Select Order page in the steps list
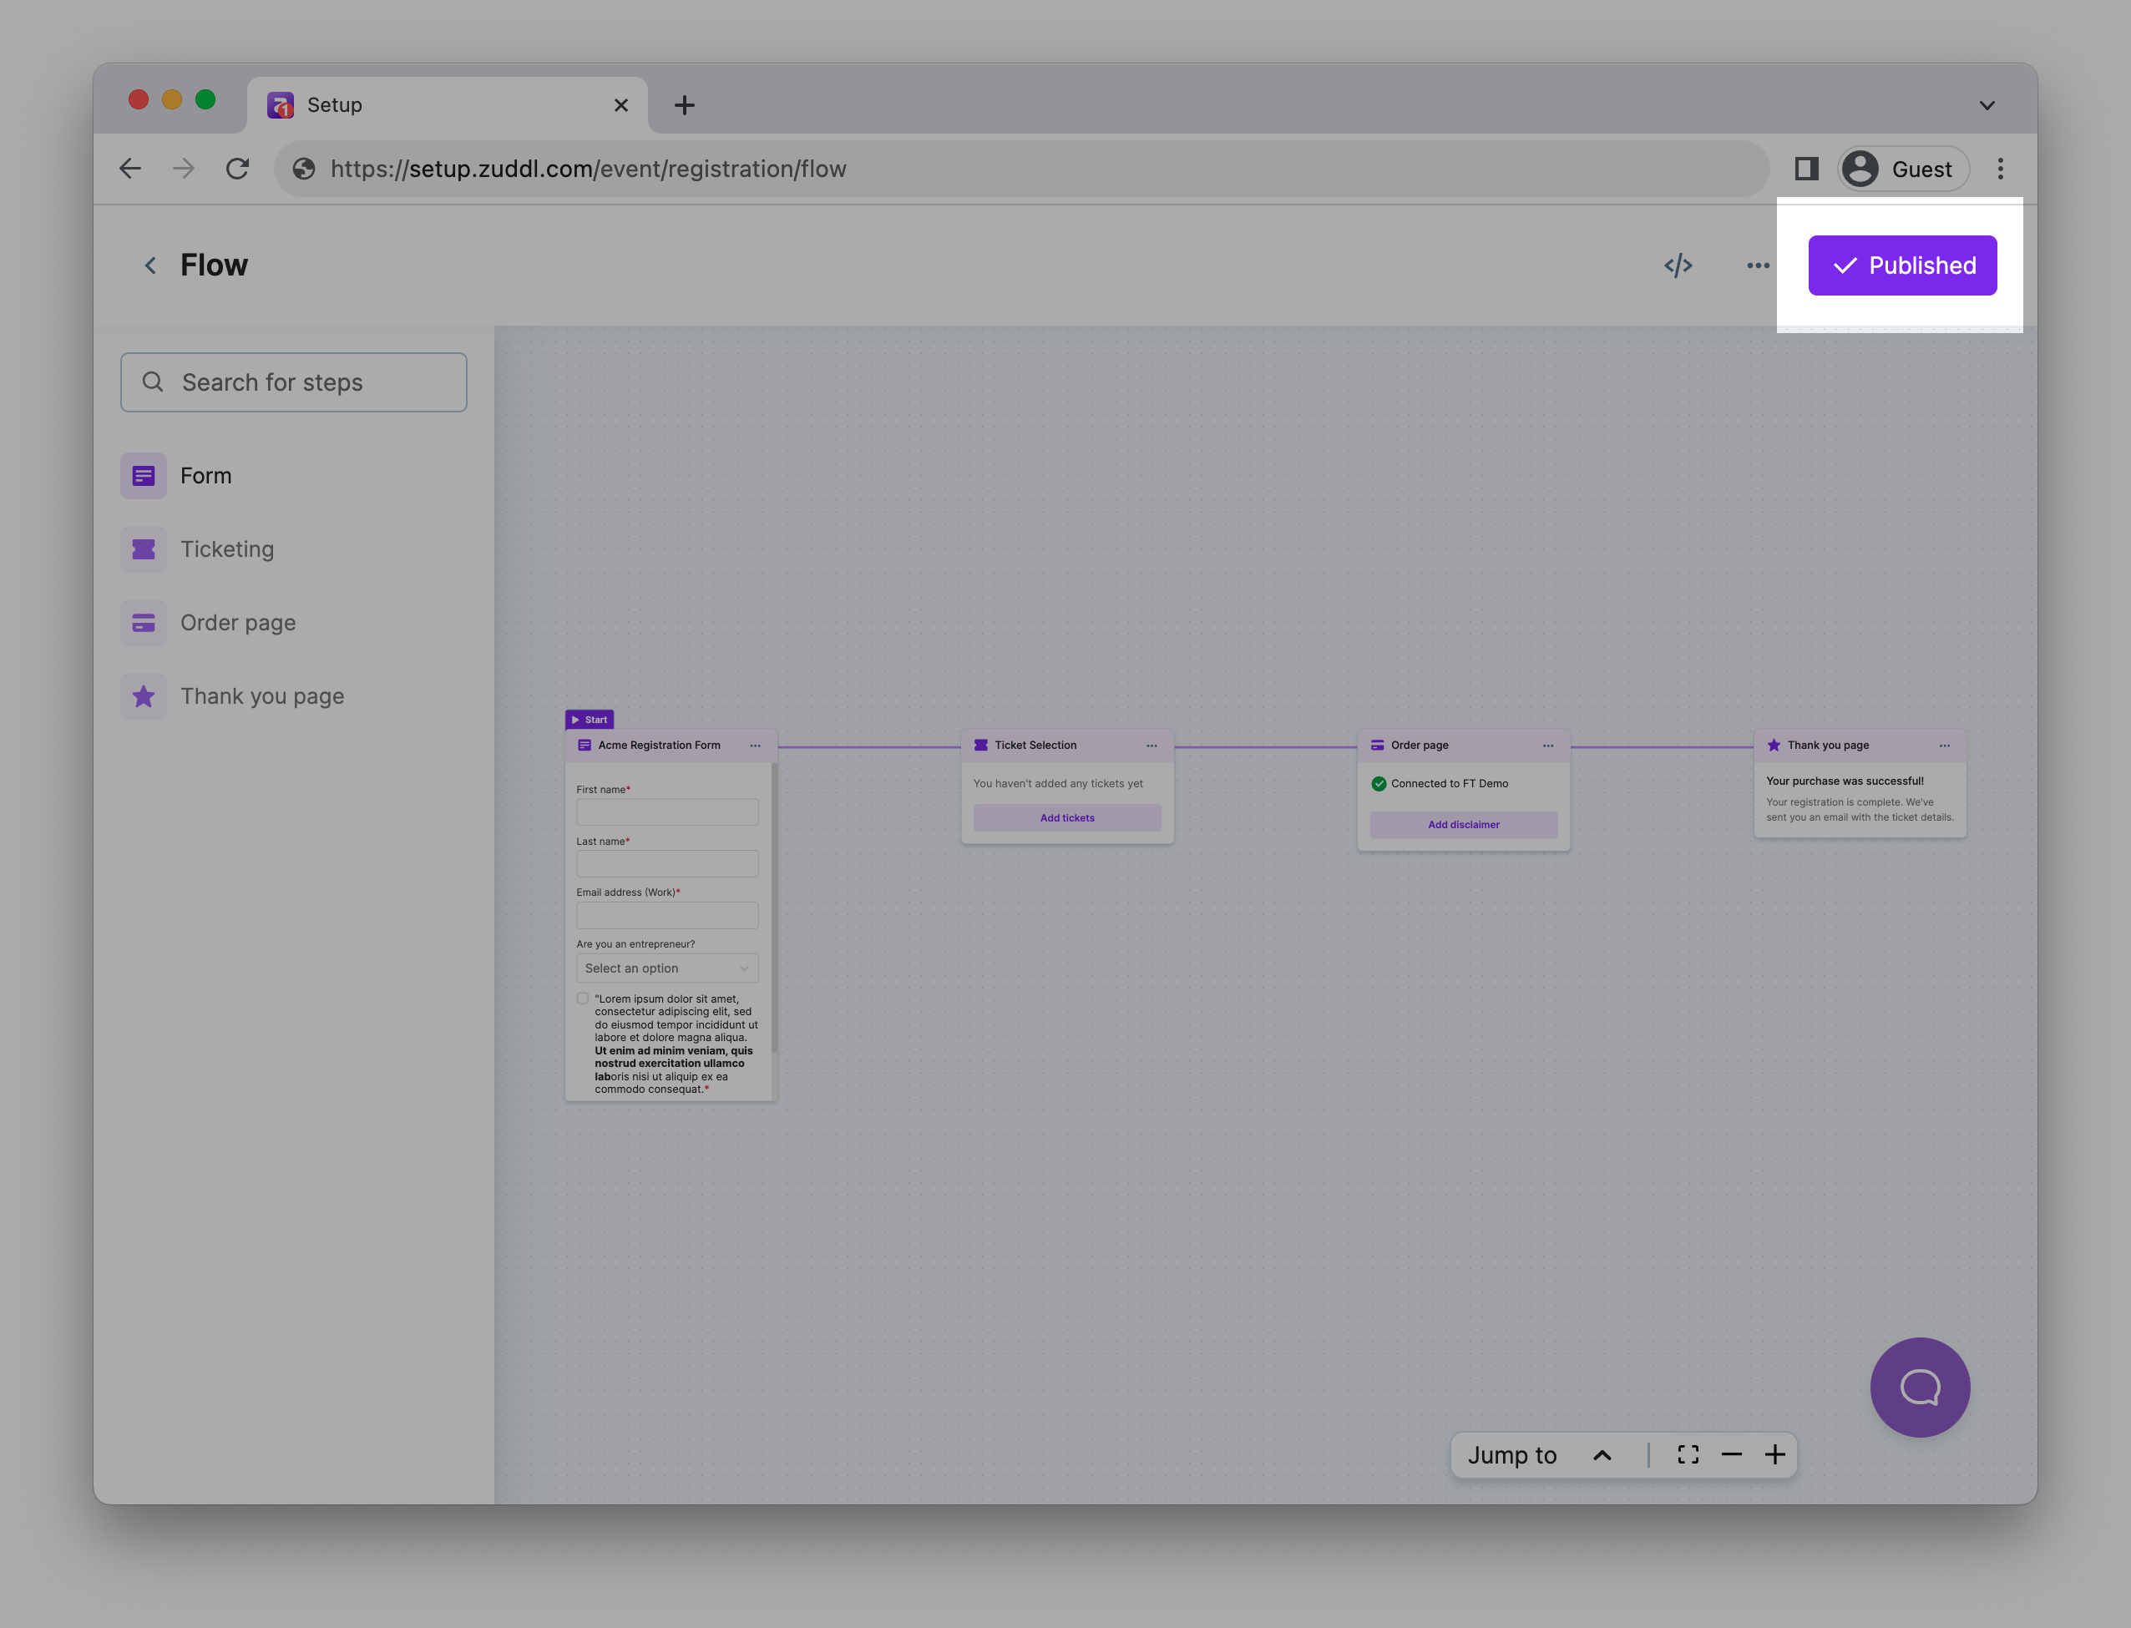The height and width of the screenshot is (1628, 2131). (x=237, y=623)
